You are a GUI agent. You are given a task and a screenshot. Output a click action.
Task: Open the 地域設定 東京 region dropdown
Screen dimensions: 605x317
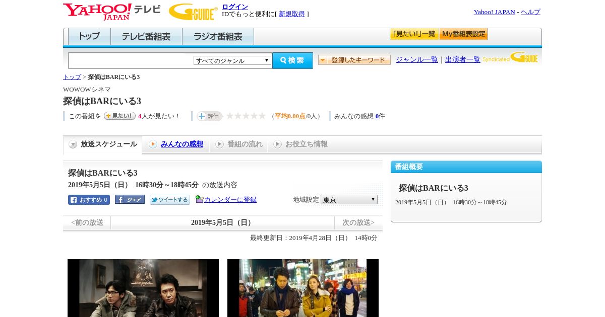349,200
